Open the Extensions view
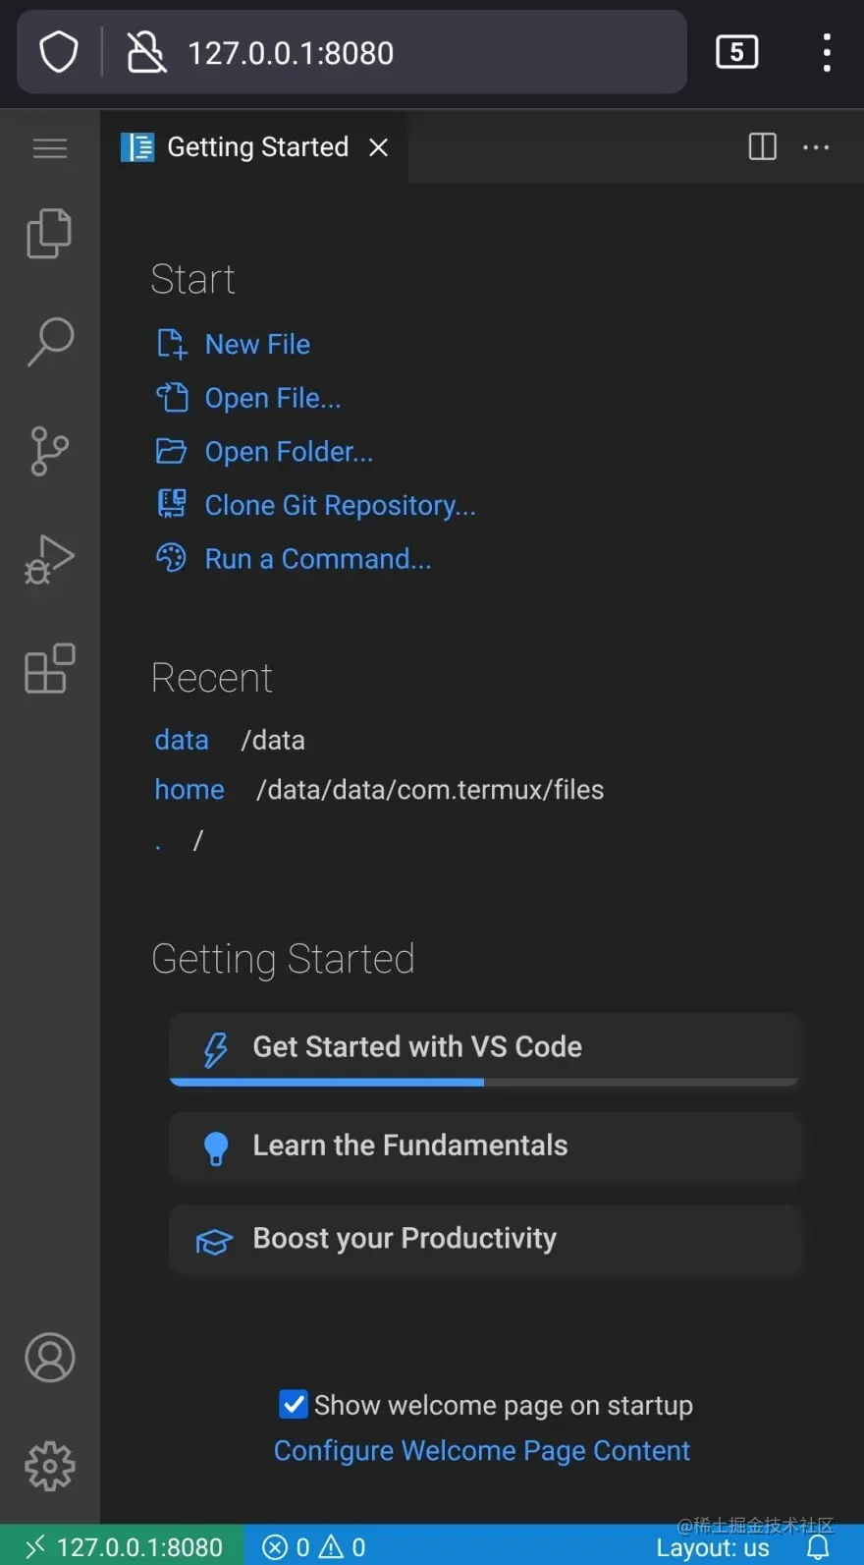This screenshot has height=1565, width=864. tap(50, 668)
